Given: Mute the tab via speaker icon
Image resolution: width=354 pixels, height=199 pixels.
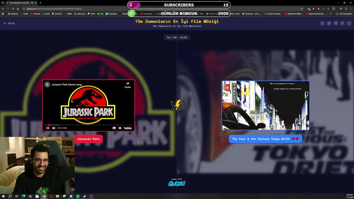Looking at the screenshot, I should tap(32, 3).
